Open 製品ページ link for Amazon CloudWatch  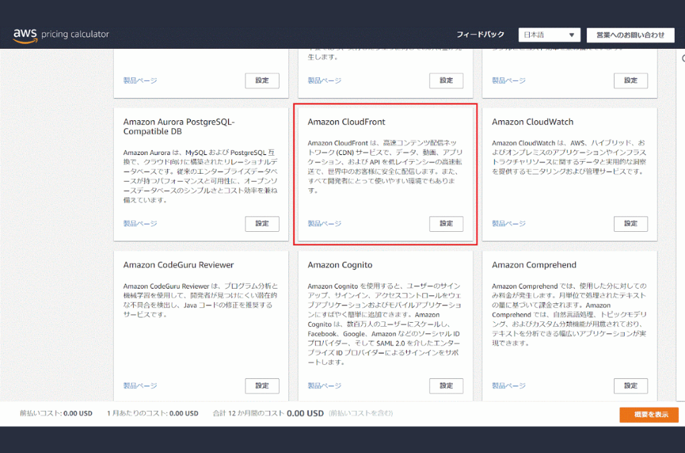pos(508,223)
